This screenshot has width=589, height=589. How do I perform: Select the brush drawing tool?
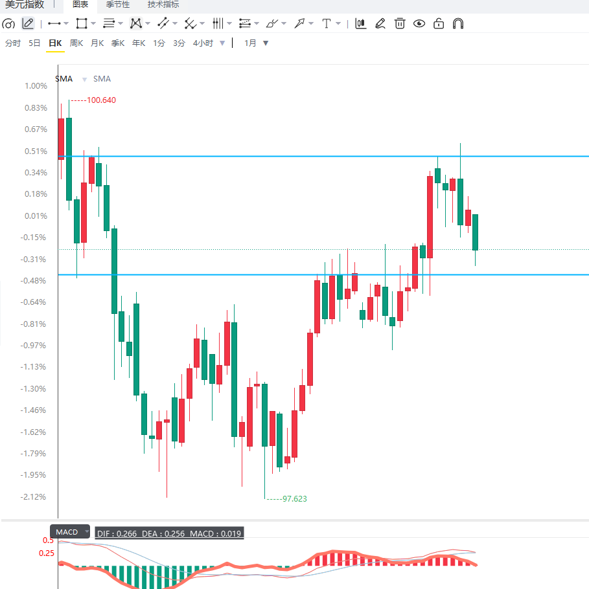272,24
